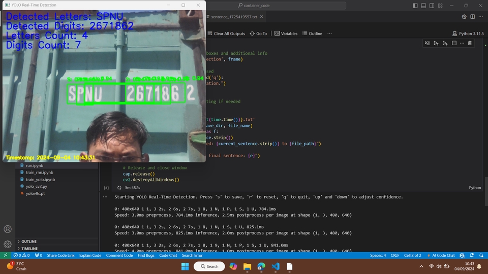Click the cell executing spinner icon
The height and width of the screenshot is (274, 488).
tap(119, 188)
